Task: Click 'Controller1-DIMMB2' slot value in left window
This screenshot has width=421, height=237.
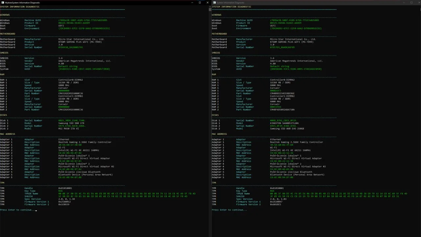Action: coord(70,96)
